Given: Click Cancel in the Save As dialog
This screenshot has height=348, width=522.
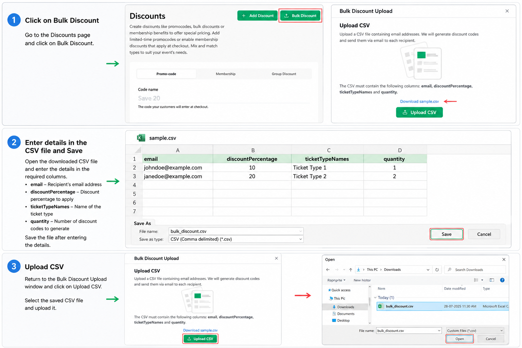Looking at the screenshot, I should point(484,234).
